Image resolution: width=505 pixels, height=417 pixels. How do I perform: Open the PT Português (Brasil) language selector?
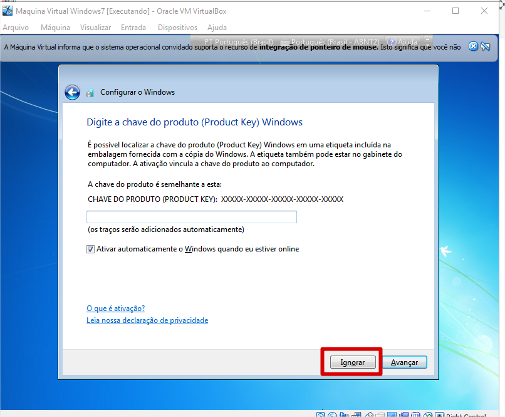pos(238,42)
